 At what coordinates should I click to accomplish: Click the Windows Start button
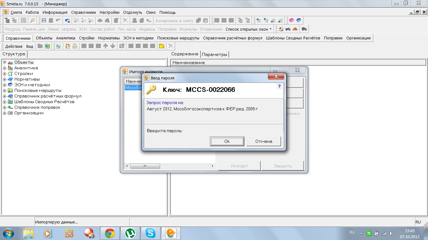(x=9, y=233)
